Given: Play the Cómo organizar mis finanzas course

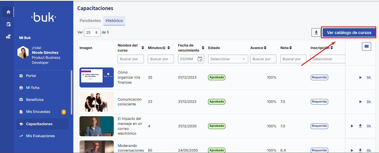Looking at the screenshot, I should [x=360, y=77].
